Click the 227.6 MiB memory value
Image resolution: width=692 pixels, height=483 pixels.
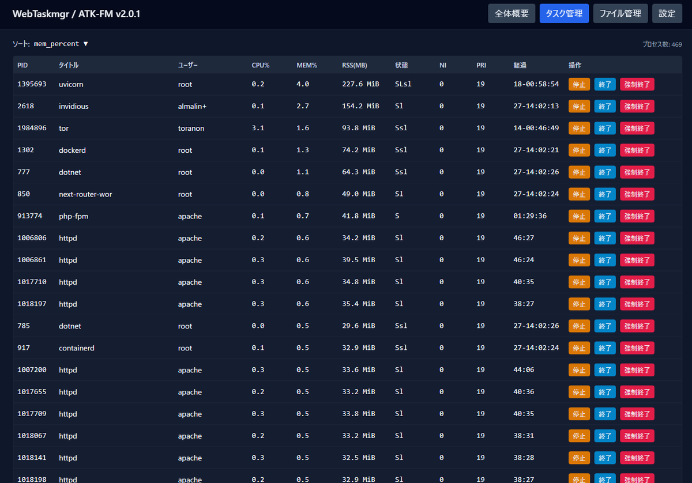[360, 84]
